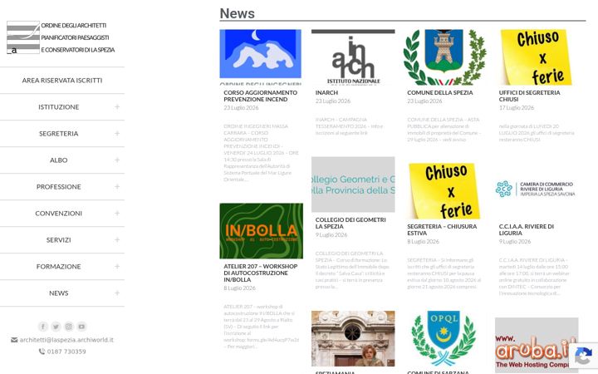Viewport: 598px width, 374px height.
Task: Click the green IN/BOLLA workshop thumbnail
Action: [x=262, y=231]
